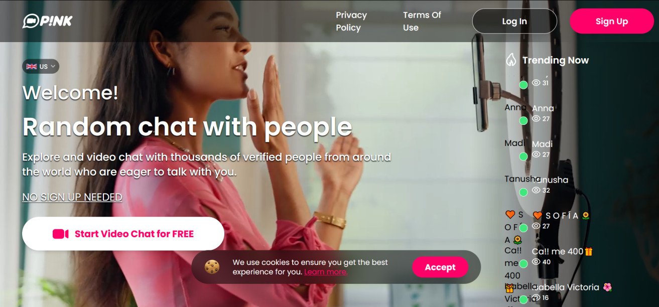Click the NO SIGN UP NEEDED link

[72, 197]
